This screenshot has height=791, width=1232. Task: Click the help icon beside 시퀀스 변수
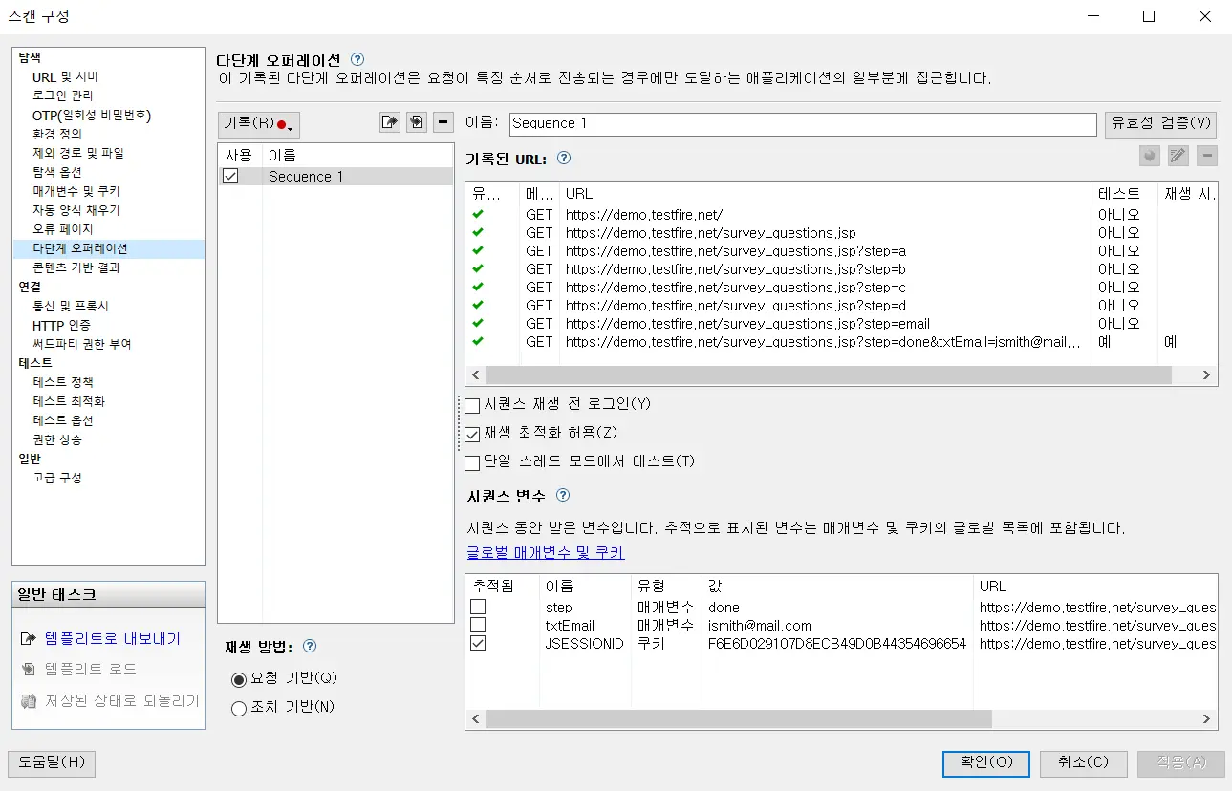563,495
